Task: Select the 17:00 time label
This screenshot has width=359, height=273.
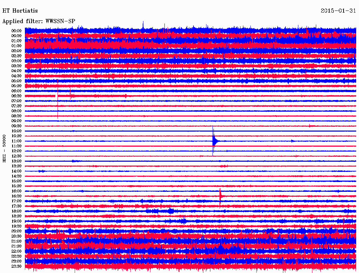Action: pos(16,201)
